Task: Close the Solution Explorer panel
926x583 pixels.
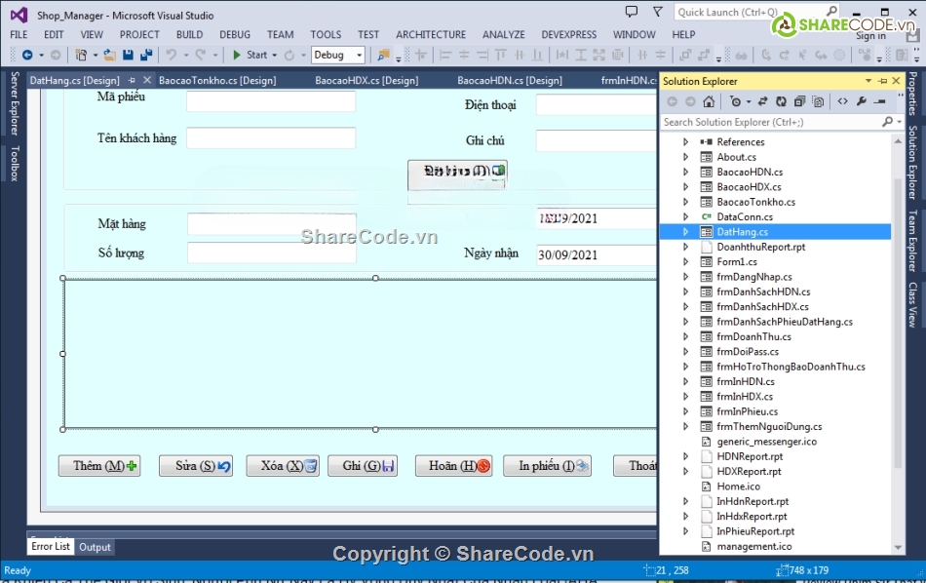Action: [x=896, y=81]
